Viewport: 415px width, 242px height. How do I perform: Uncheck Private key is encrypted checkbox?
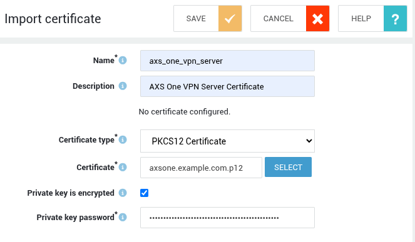click(144, 193)
